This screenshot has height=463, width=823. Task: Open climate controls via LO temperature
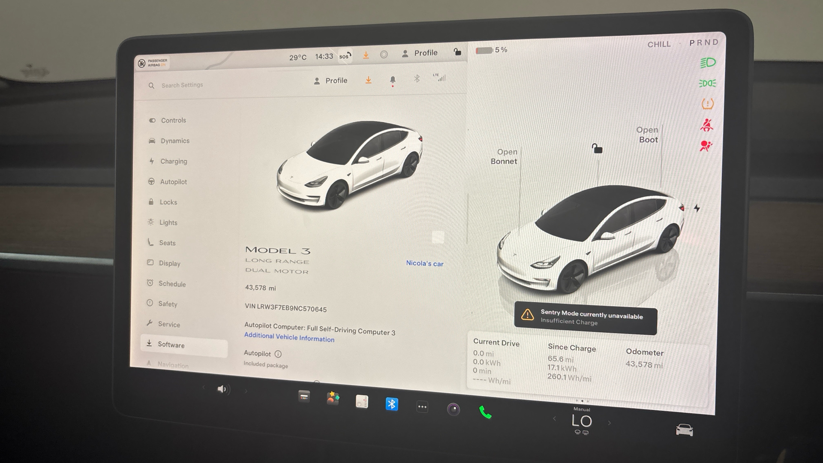(582, 421)
